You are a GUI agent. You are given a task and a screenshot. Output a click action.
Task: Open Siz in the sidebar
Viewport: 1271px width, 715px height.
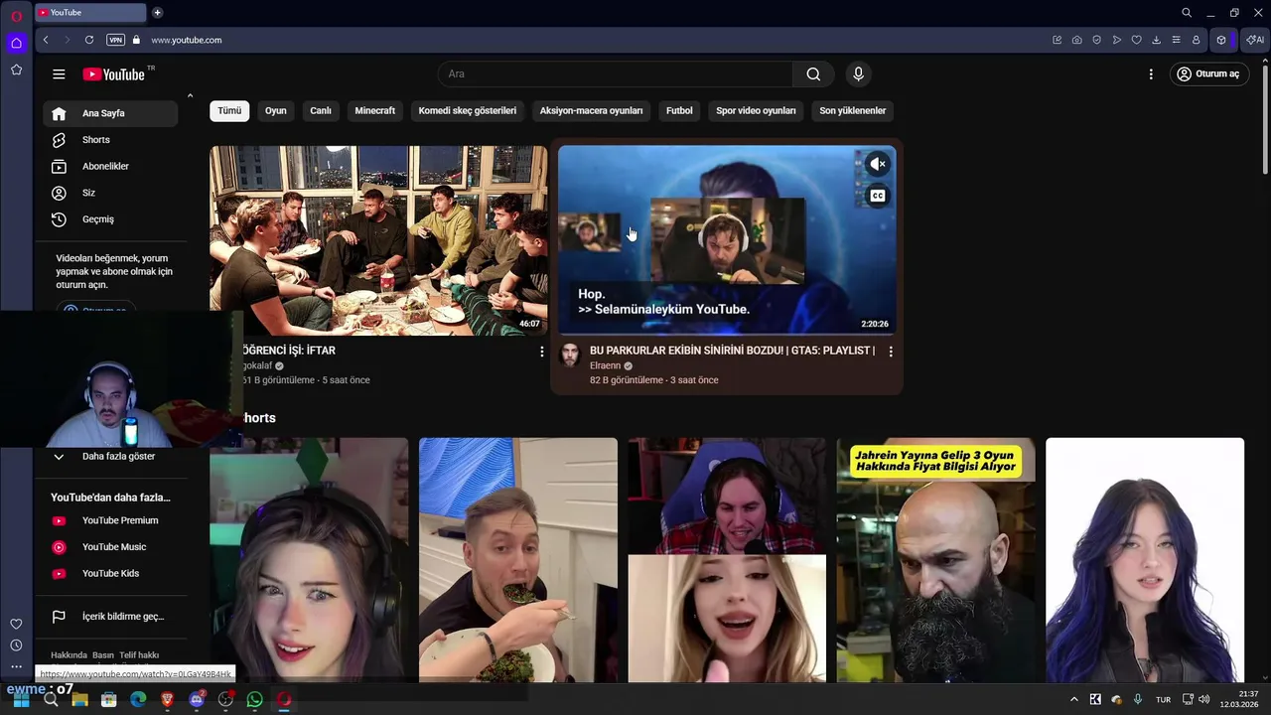pos(110,193)
